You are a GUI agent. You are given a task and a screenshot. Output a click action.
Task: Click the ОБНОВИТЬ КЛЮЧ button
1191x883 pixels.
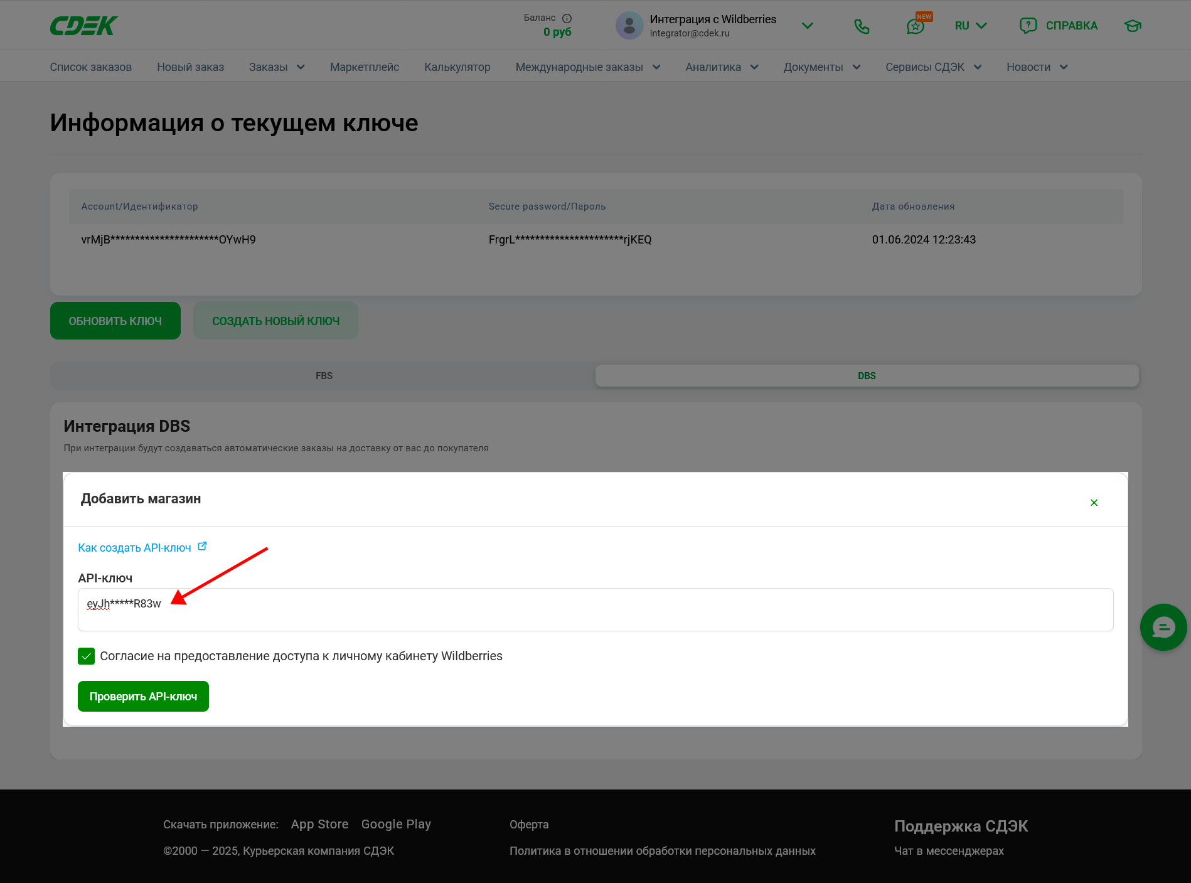(115, 321)
